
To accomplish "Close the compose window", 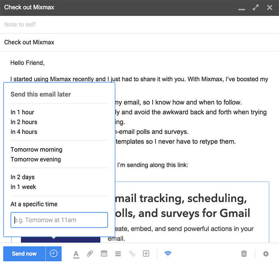I will (269, 8).
